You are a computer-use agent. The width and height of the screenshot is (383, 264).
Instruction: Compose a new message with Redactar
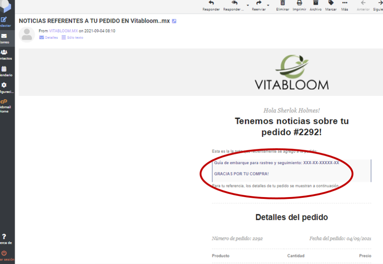[5, 22]
